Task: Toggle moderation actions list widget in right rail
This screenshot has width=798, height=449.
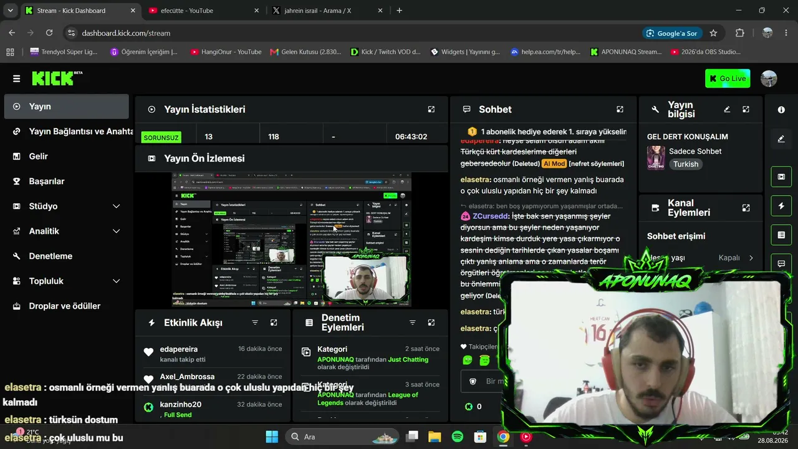Action: tap(781, 234)
